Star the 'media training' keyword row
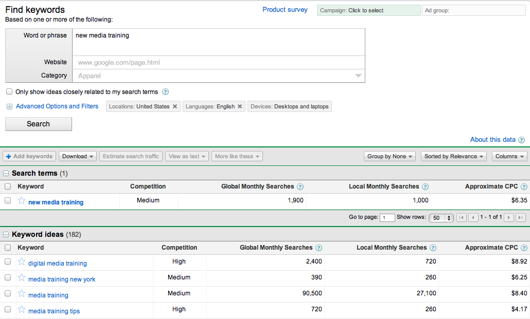The height and width of the screenshot is (319, 530). pos(22,294)
